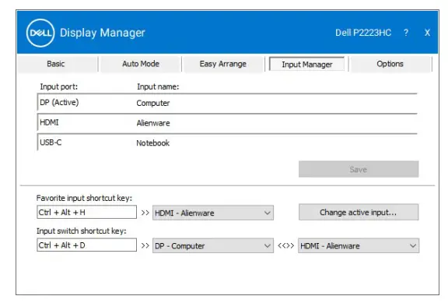Click the USB-C port label
This screenshot has width=448, height=303.
(x=51, y=143)
